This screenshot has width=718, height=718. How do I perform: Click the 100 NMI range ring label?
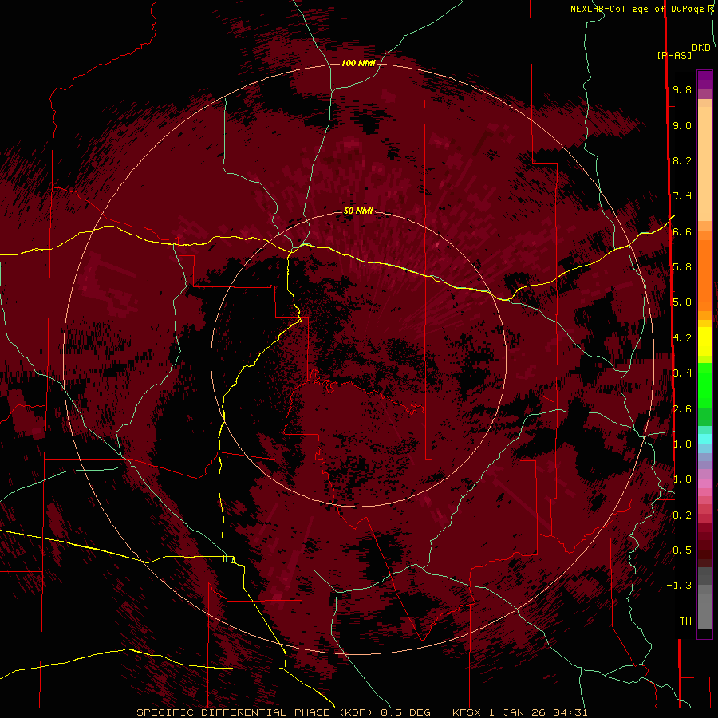point(358,63)
